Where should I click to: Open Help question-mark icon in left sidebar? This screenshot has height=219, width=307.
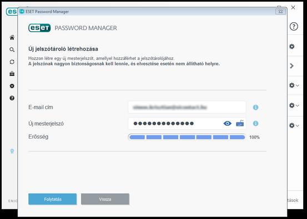pos(12,98)
